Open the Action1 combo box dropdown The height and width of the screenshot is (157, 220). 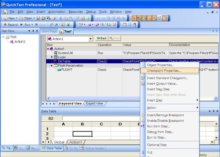click(91, 39)
